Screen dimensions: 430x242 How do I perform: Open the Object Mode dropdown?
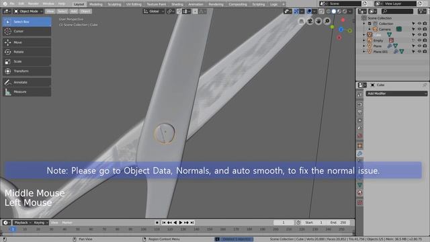pos(28,11)
